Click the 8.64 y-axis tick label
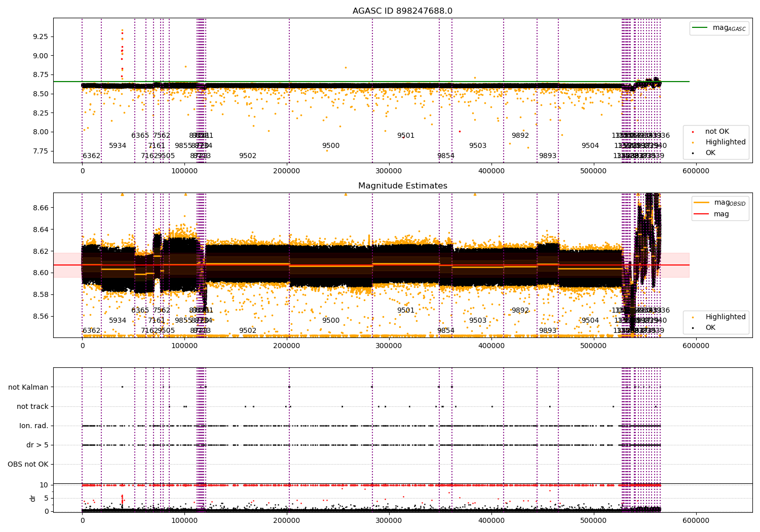 [40, 230]
